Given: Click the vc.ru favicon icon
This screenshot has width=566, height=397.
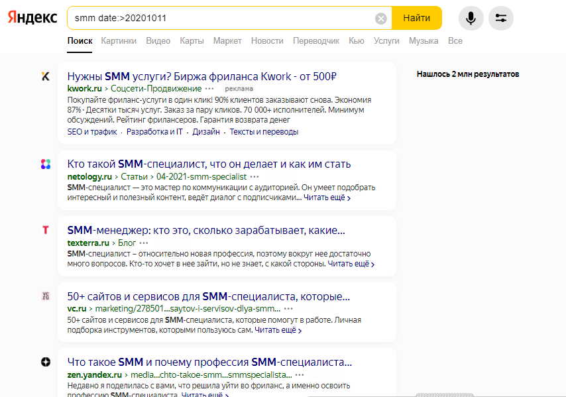Looking at the screenshot, I should coord(46,296).
